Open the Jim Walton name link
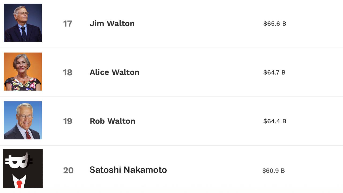The image size is (343, 193). coord(112,24)
